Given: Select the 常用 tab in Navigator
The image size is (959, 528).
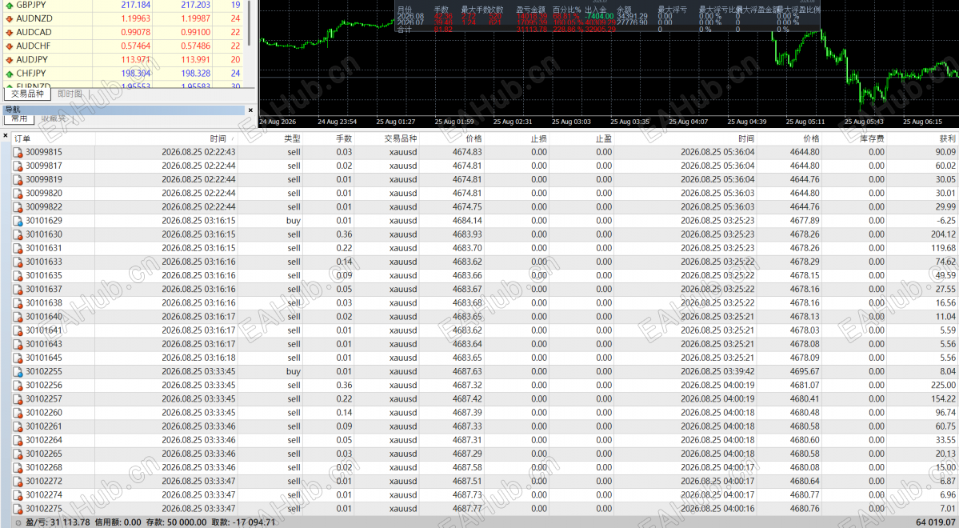Looking at the screenshot, I should pyautogui.click(x=19, y=118).
